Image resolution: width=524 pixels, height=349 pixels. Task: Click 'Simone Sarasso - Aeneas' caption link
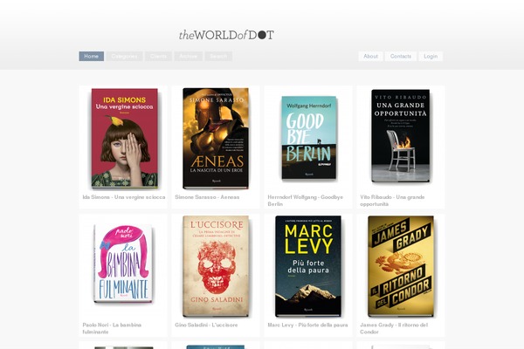click(x=207, y=197)
